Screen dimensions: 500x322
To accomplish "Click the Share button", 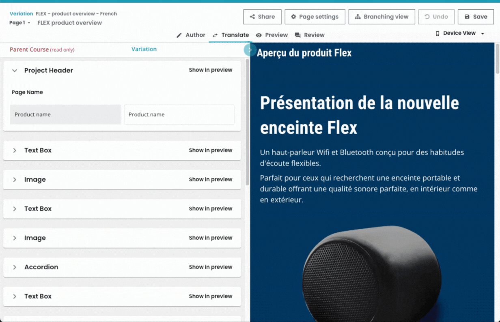I will (262, 17).
